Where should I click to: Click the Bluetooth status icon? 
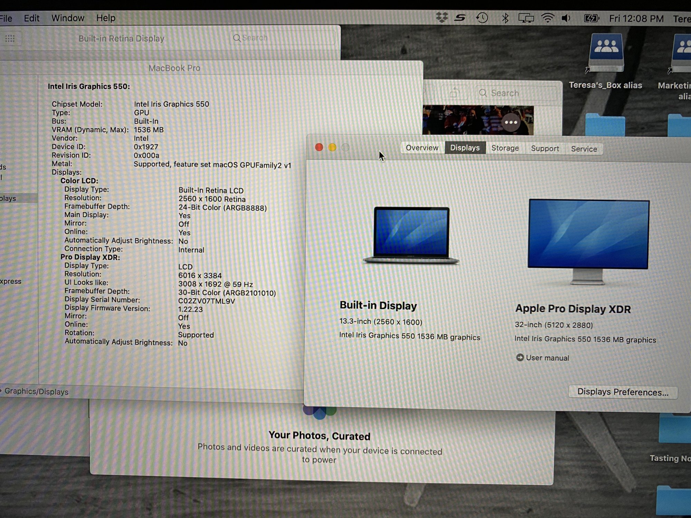(x=505, y=18)
